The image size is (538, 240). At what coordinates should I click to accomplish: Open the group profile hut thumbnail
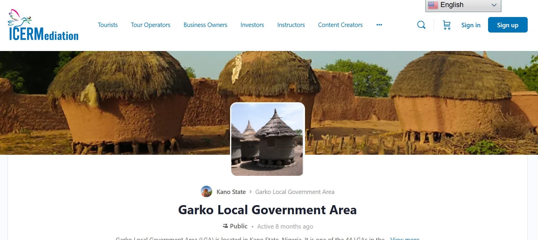[267, 139]
